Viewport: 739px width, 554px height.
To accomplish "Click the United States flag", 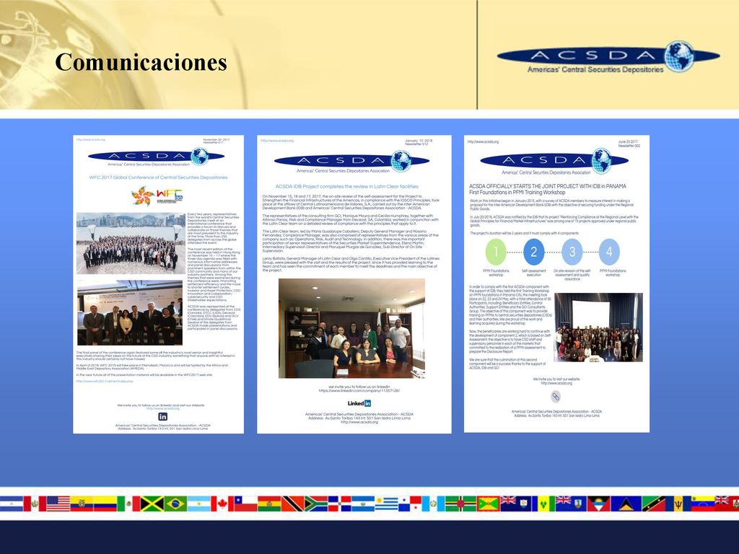I will click(58, 504).
